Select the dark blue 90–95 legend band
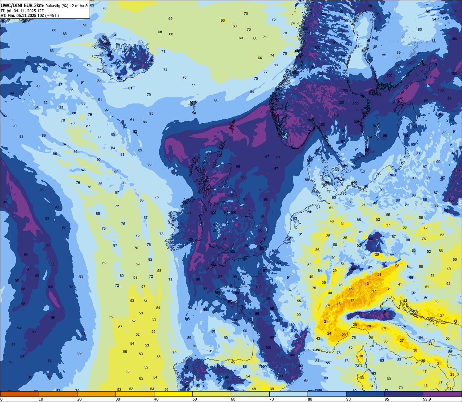This screenshot has width=462, height=402. [365, 394]
